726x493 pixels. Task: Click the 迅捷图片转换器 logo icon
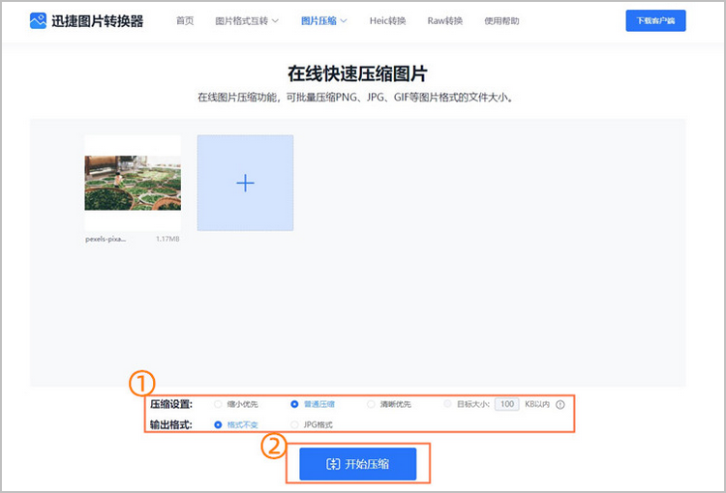tap(38, 20)
